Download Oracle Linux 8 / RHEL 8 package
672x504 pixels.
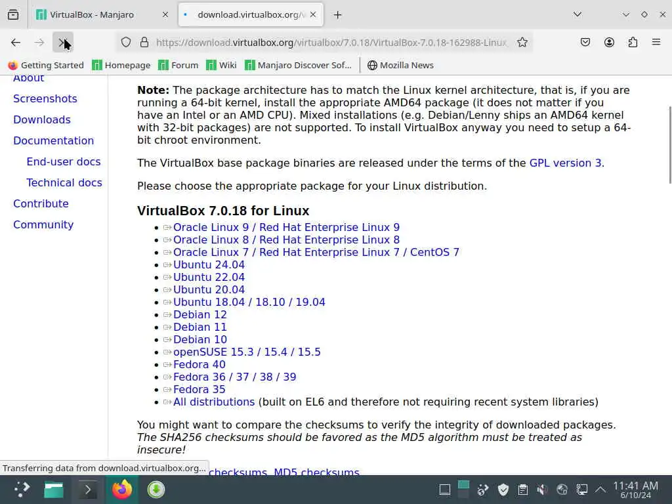coord(286,240)
